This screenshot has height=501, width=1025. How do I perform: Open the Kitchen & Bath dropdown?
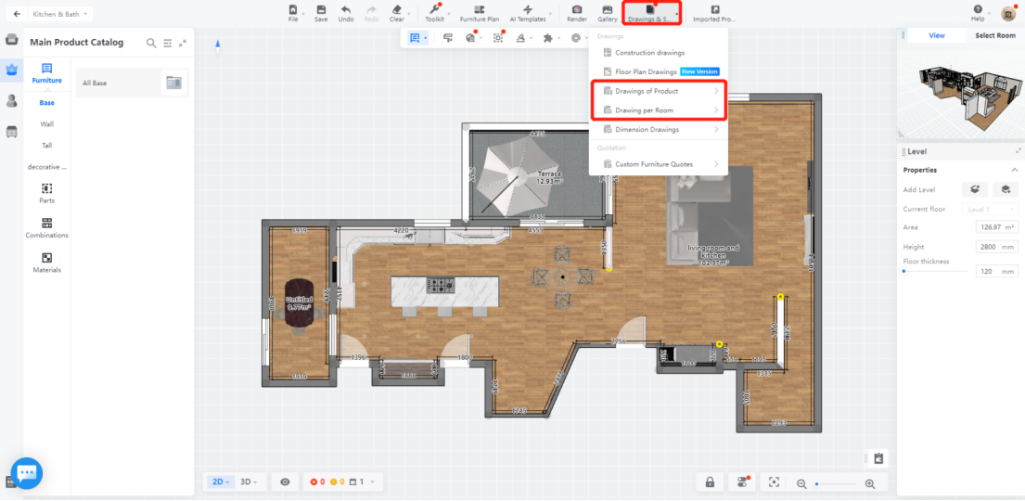pyautogui.click(x=61, y=14)
